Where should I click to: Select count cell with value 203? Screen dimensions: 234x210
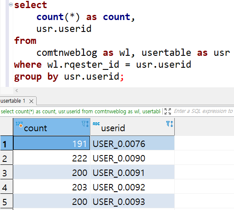pyautogui.click(x=52, y=187)
